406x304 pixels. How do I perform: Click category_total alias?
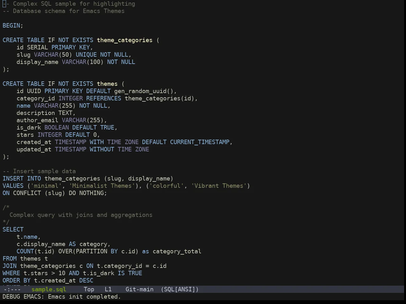tap(177, 251)
